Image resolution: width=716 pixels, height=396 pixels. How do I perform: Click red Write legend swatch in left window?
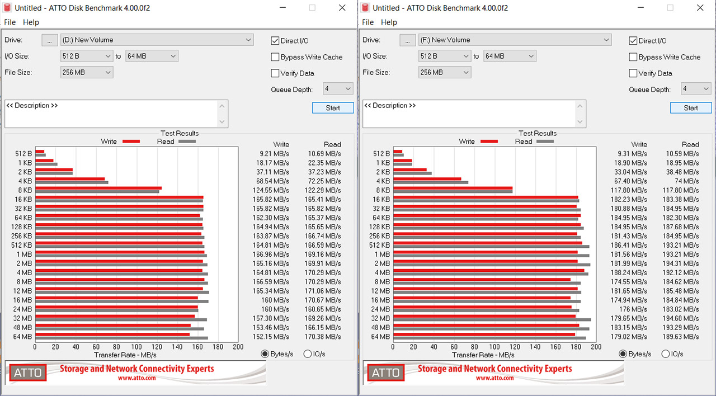point(130,142)
